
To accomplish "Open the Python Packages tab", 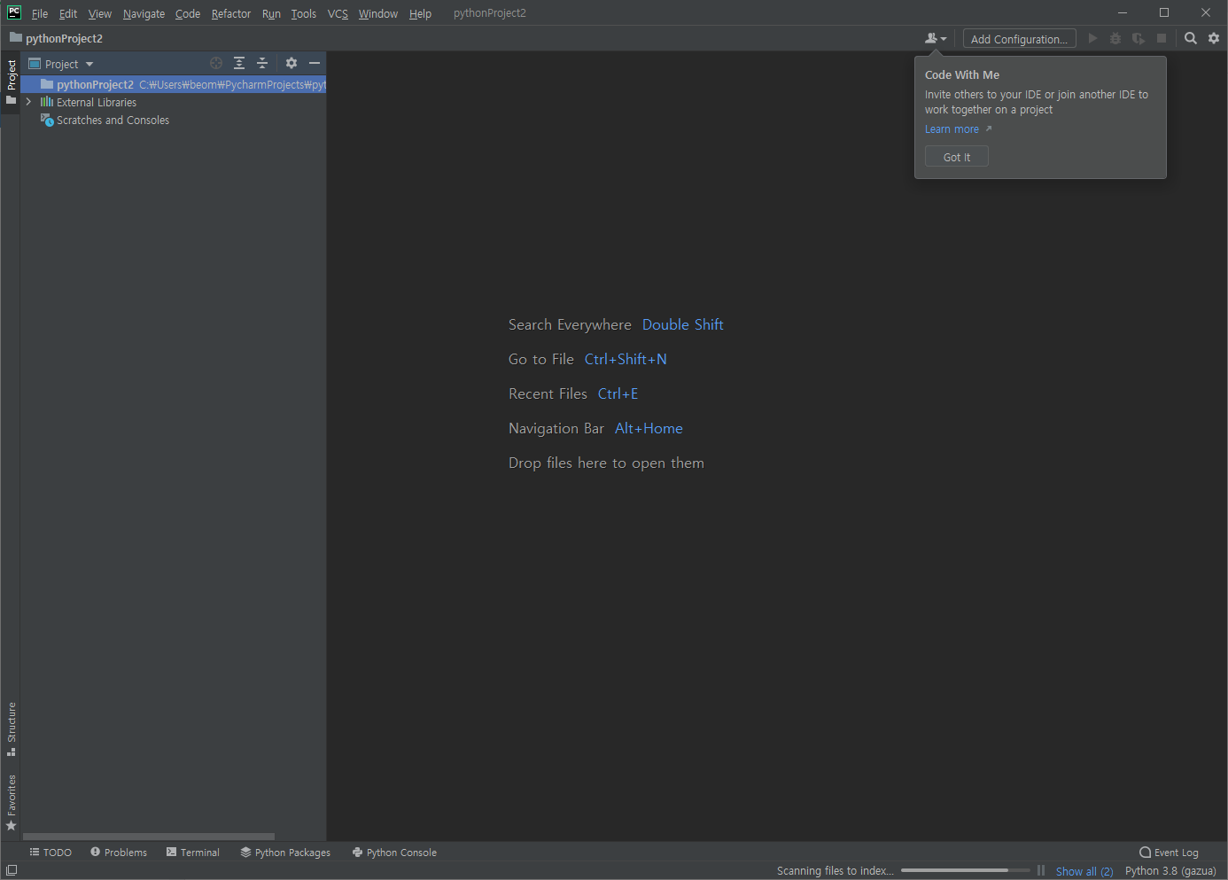I will click(285, 852).
